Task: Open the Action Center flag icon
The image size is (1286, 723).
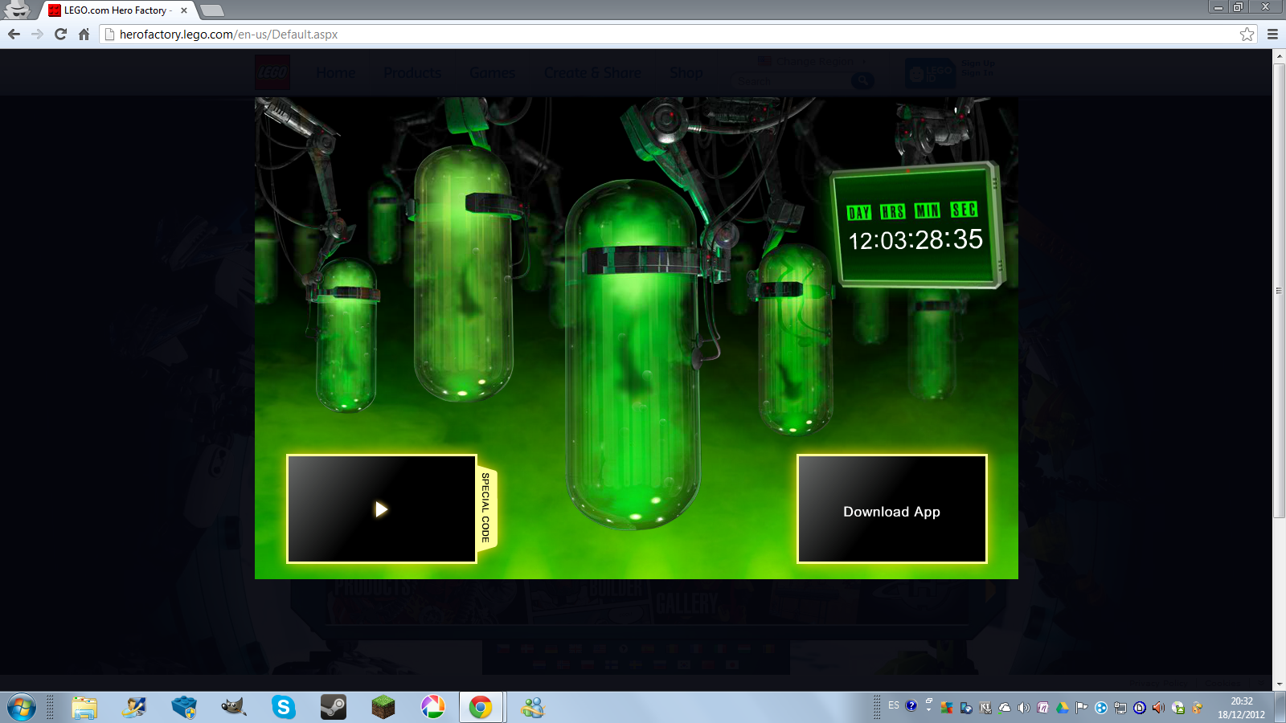Action: click(x=1082, y=708)
